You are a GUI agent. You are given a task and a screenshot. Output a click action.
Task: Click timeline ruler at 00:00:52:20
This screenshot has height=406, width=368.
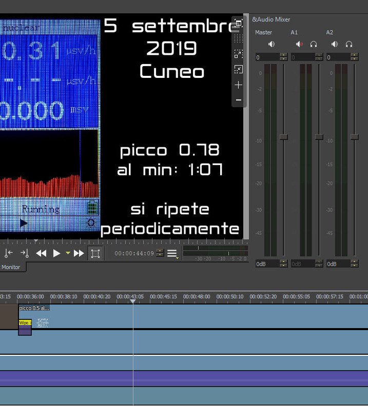pos(263,296)
